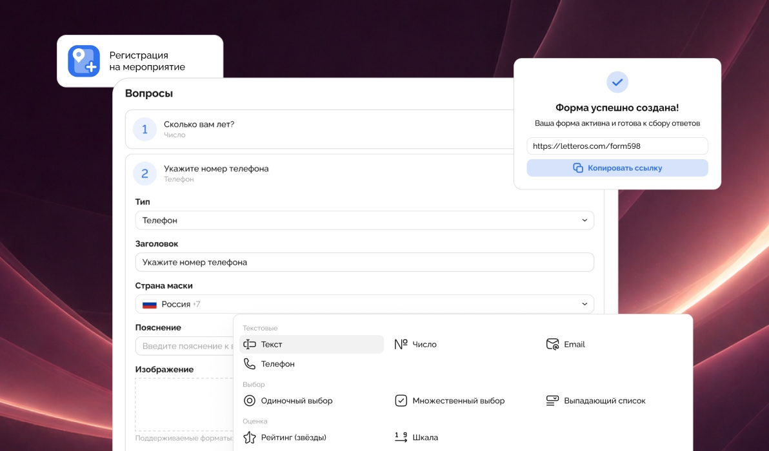Open the Тип dropdown showing Телефон
Screen dimensions: 769x451
click(365, 220)
